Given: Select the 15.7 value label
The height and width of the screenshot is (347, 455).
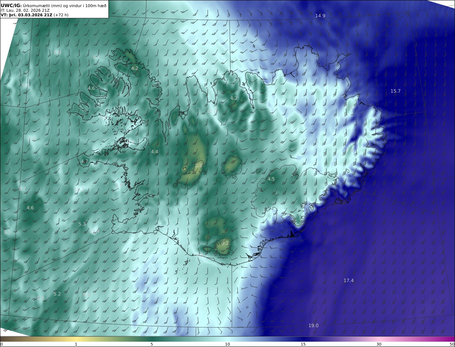Looking at the screenshot, I should (x=396, y=91).
